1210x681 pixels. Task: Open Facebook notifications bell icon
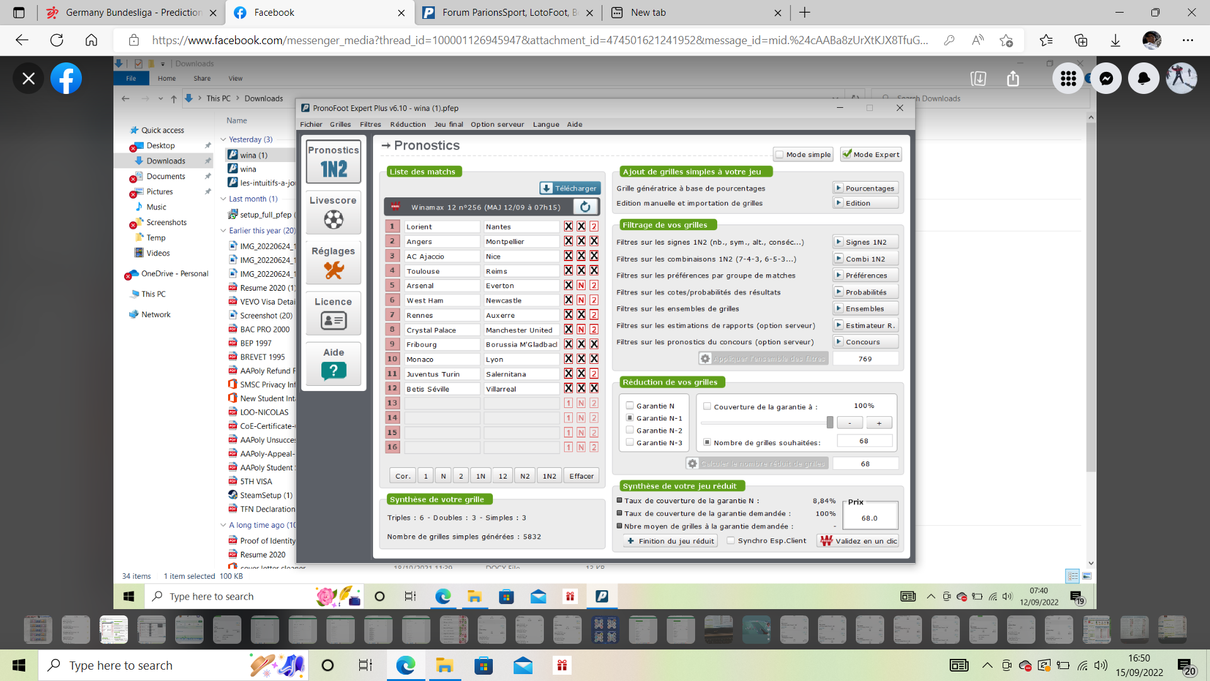(x=1144, y=78)
